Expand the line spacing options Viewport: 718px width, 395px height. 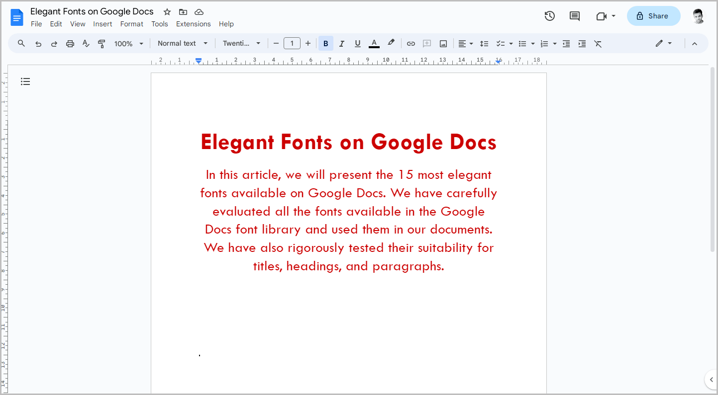tap(484, 43)
